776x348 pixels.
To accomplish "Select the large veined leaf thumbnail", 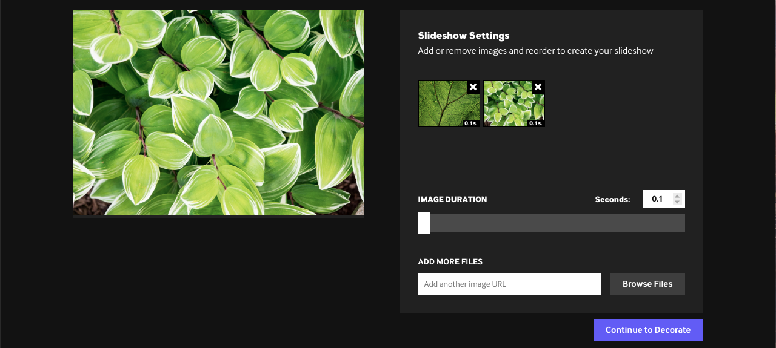I will [443, 106].
